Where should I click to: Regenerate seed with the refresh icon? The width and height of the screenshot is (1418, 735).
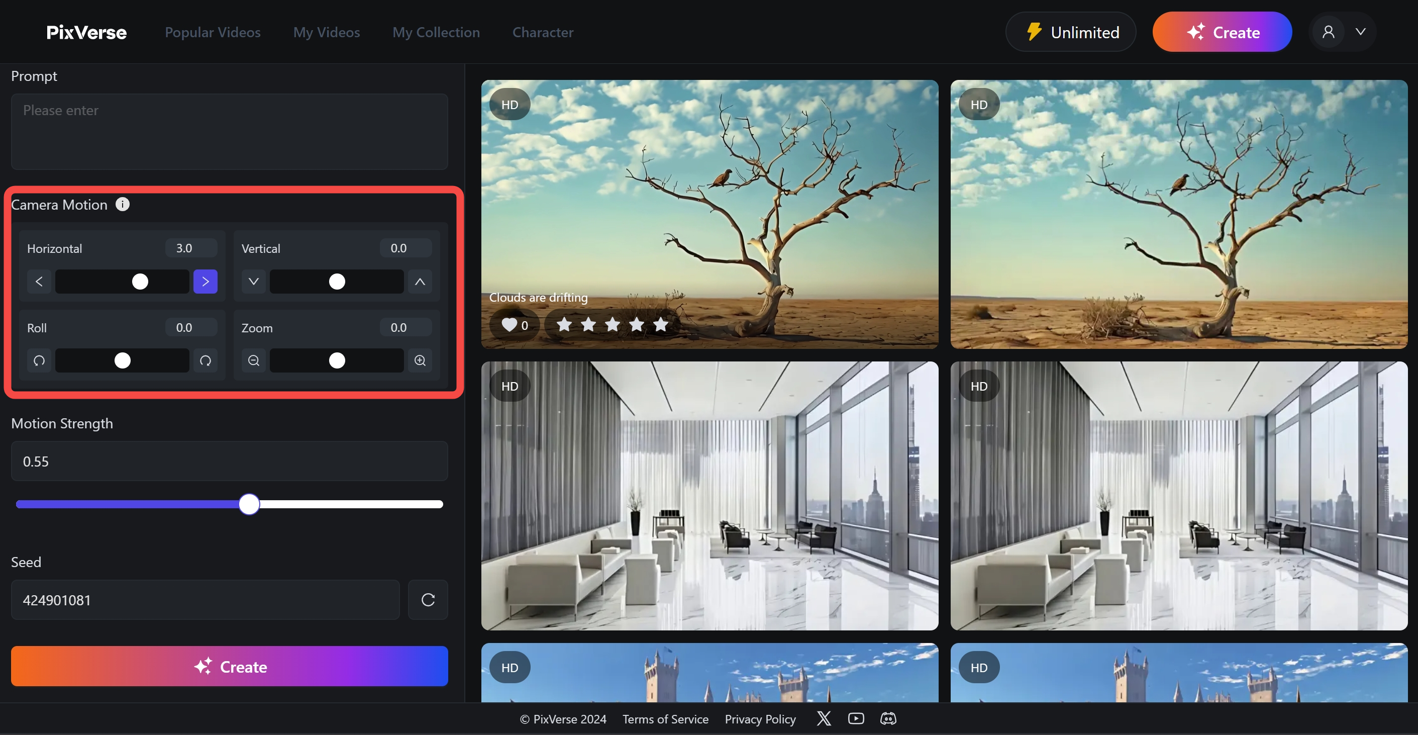[428, 600]
